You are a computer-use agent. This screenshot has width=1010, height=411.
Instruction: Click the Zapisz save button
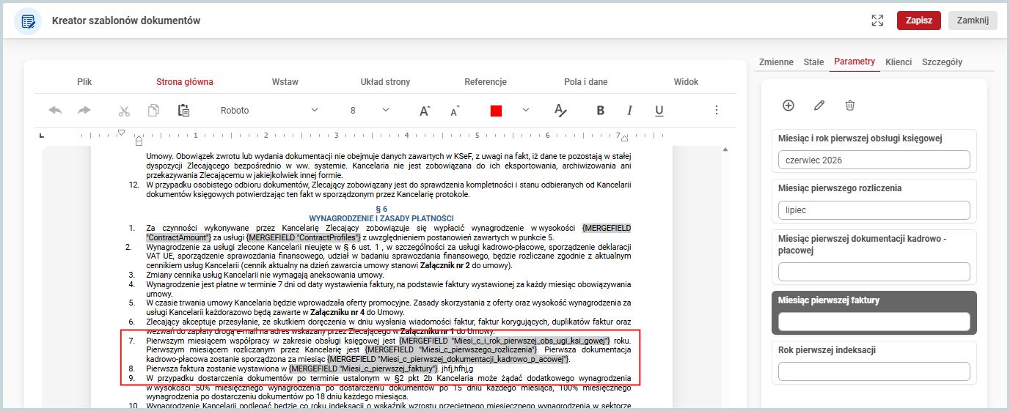[918, 21]
